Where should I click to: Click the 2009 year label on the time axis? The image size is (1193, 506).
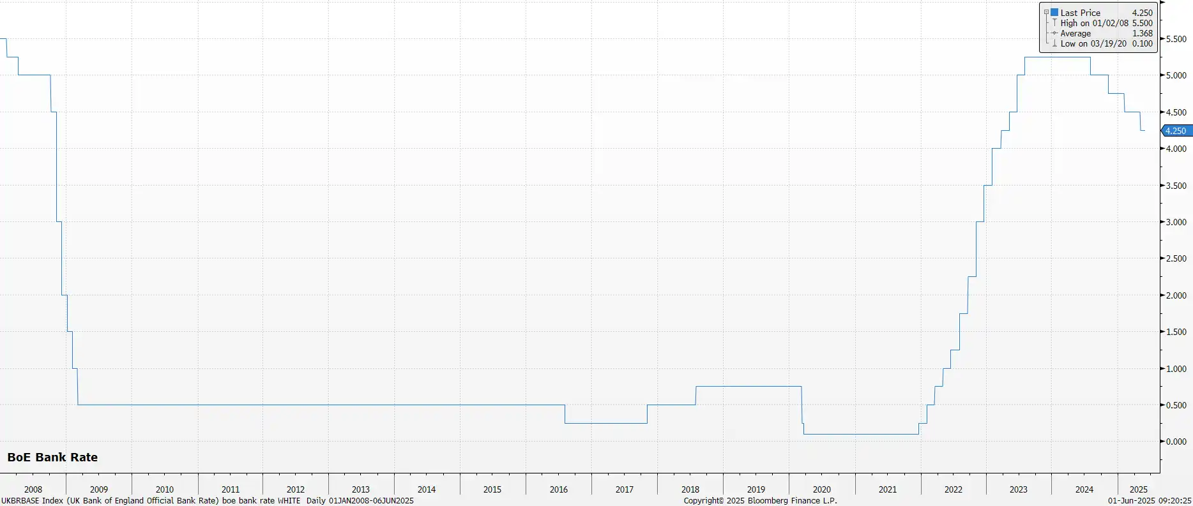(99, 489)
